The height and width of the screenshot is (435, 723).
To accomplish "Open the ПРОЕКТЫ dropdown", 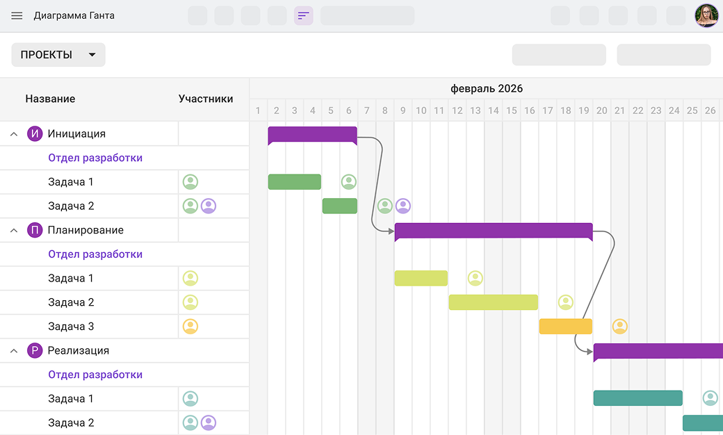I will pyautogui.click(x=58, y=55).
